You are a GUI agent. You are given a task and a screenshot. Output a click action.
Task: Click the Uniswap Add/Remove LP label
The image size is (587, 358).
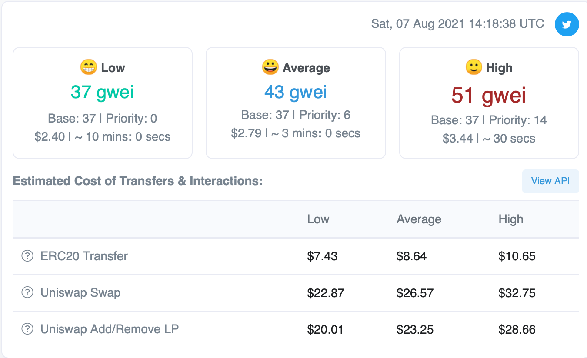tap(110, 329)
